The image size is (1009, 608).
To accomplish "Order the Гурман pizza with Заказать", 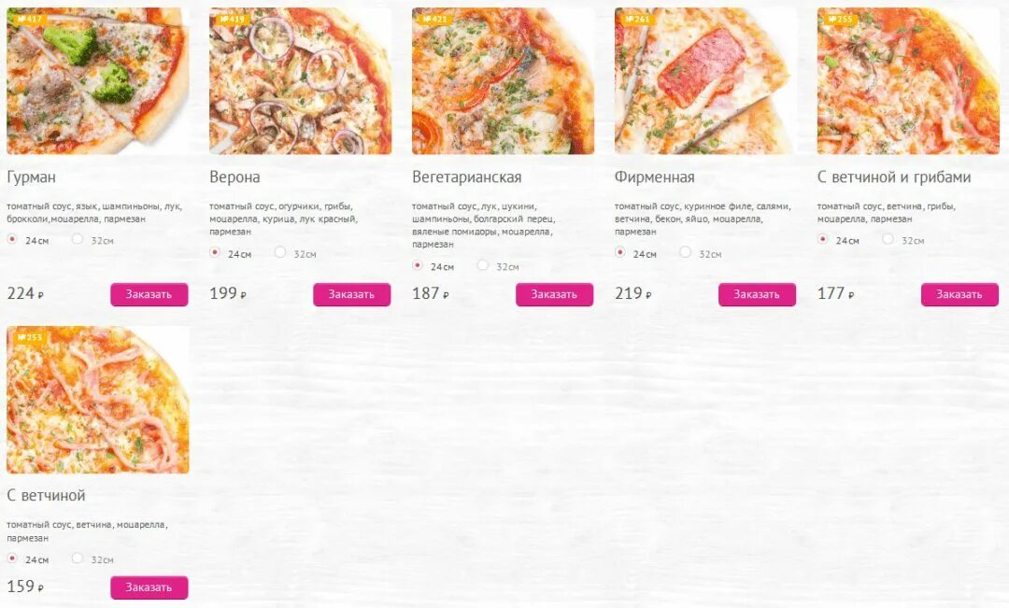I will tap(149, 295).
